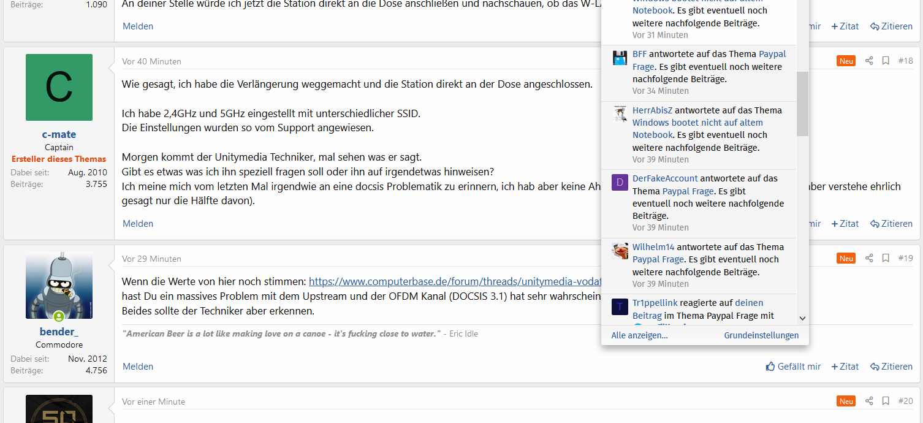Open bender_'s robot avatar
The height and width of the screenshot is (423, 923).
tap(59, 285)
